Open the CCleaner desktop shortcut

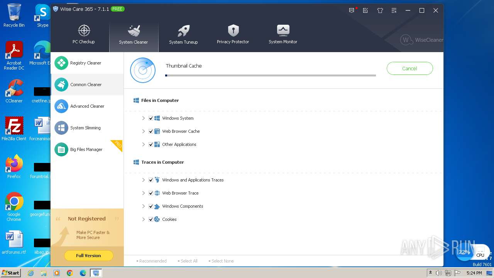(14, 91)
